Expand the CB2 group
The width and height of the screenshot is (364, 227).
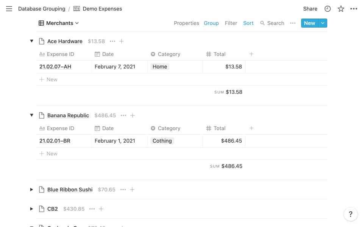(x=31, y=209)
